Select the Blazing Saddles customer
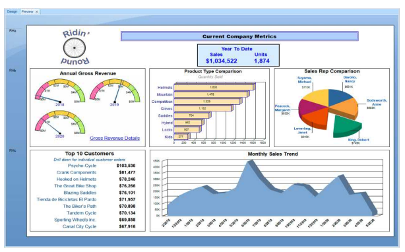 point(80,193)
